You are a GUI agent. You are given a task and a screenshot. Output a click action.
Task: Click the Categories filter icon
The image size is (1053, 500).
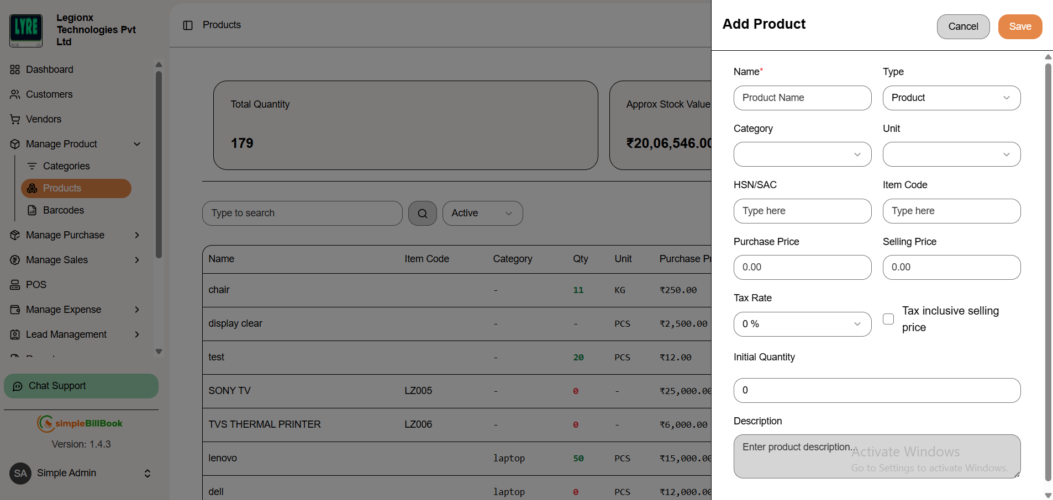(x=32, y=166)
